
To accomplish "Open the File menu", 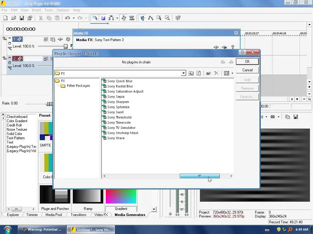I will coord(4,10).
